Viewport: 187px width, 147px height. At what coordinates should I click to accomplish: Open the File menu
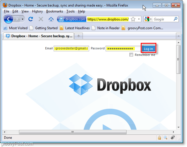point(7,11)
